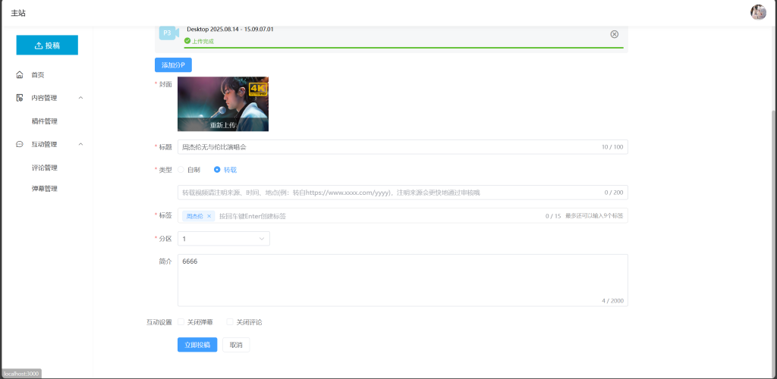
Task: Enable the 关闭弹幕 checkbox
Action: click(x=181, y=322)
